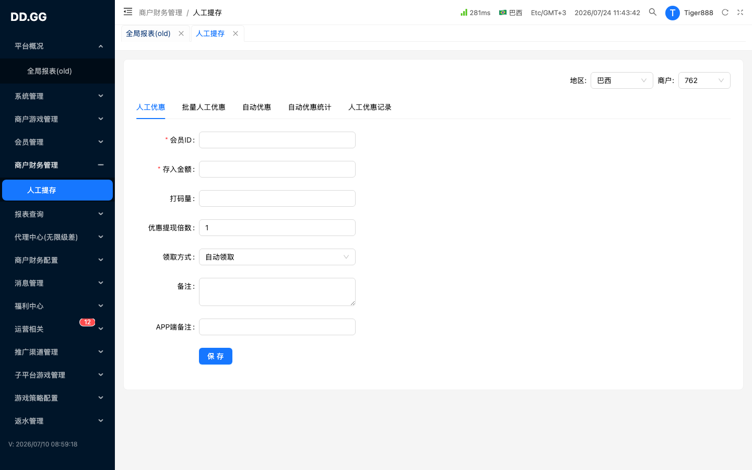Image resolution: width=752 pixels, height=470 pixels.
Task: Open the 地区 dropdown showing 巴西
Action: (x=621, y=80)
